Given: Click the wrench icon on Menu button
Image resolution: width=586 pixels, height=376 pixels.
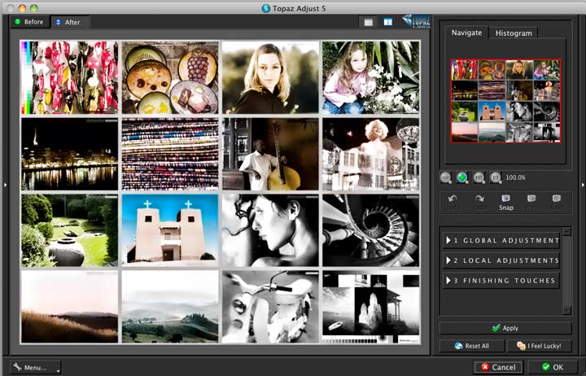Looking at the screenshot, I should (x=18, y=367).
